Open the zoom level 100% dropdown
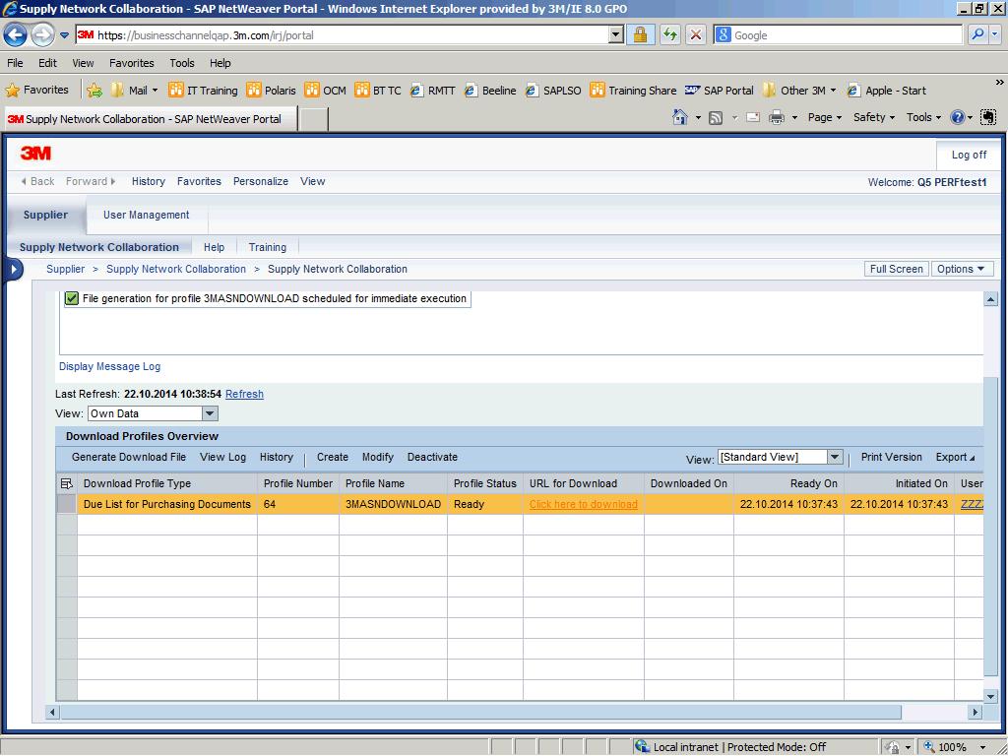The height and width of the screenshot is (756, 1008). [981, 747]
